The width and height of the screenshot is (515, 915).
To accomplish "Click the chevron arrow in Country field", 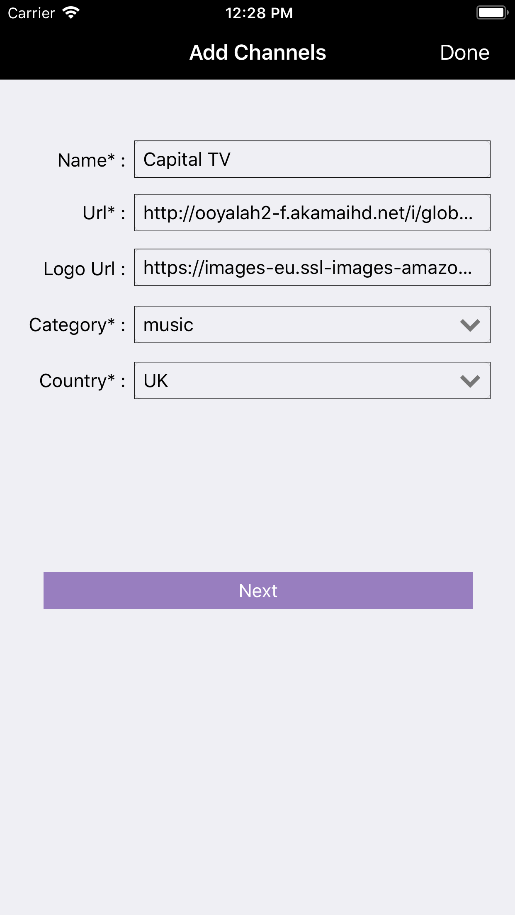I will [x=470, y=381].
